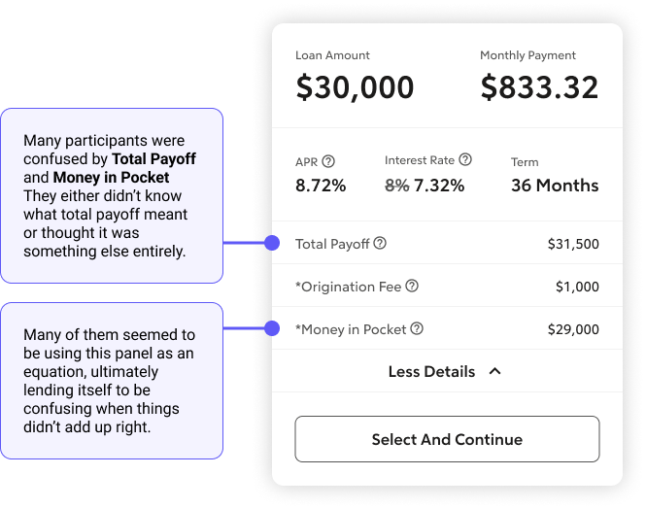Click the 8.72% APR value

(x=321, y=185)
